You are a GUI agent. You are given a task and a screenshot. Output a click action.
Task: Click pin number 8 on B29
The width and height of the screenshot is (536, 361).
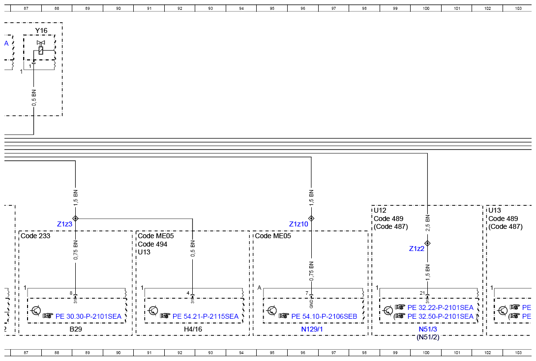[x=71, y=293]
